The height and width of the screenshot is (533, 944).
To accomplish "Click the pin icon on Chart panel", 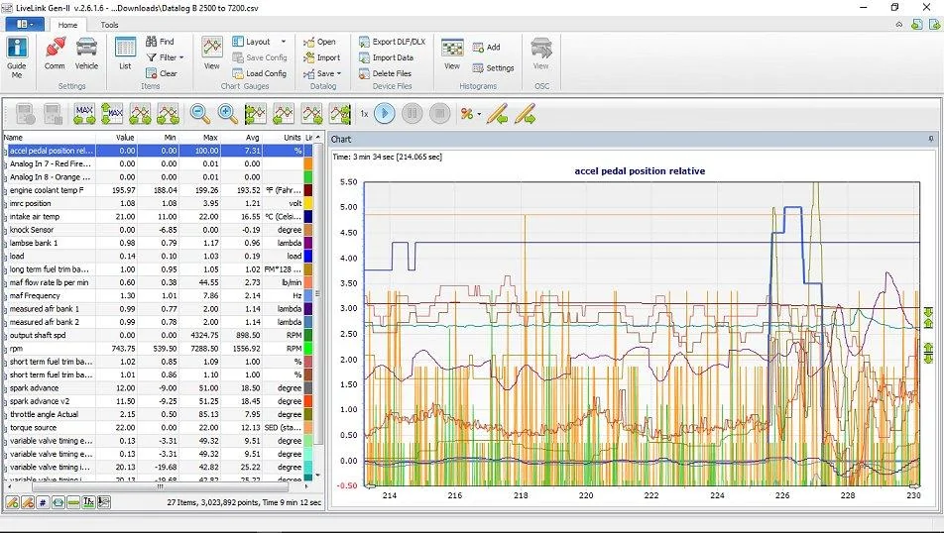I will (931, 139).
